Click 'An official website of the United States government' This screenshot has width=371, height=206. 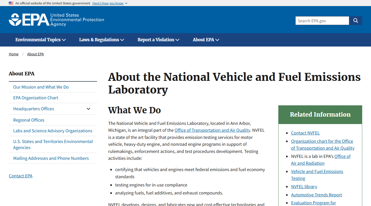(x=53, y=3)
